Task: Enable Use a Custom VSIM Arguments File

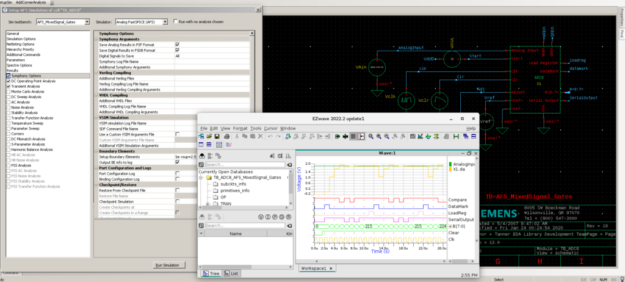Action: tap(178, 134)
